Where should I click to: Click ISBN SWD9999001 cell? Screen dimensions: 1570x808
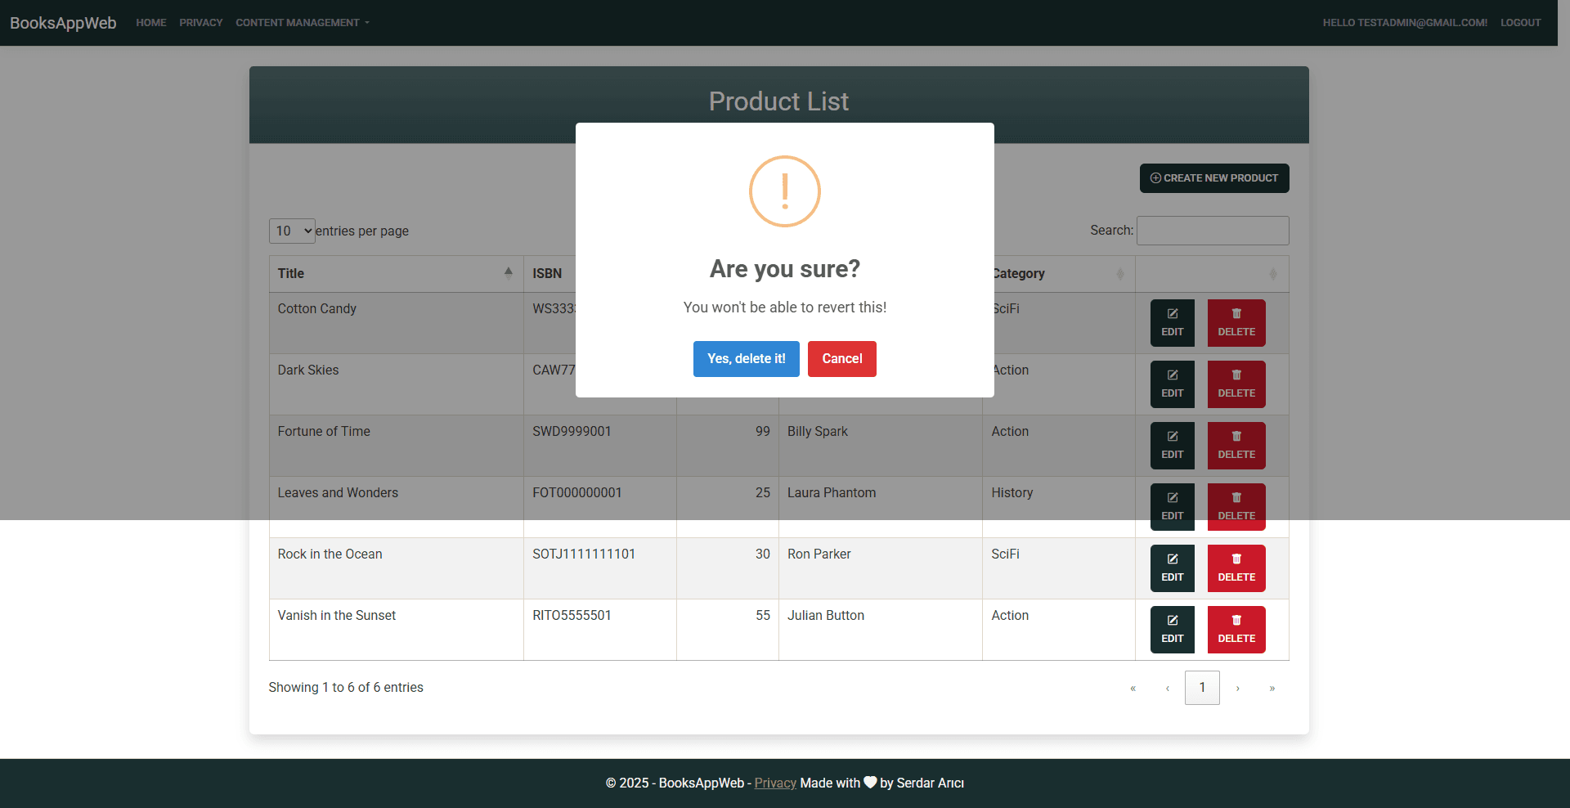pyautogui.click(x=599, y=446)
